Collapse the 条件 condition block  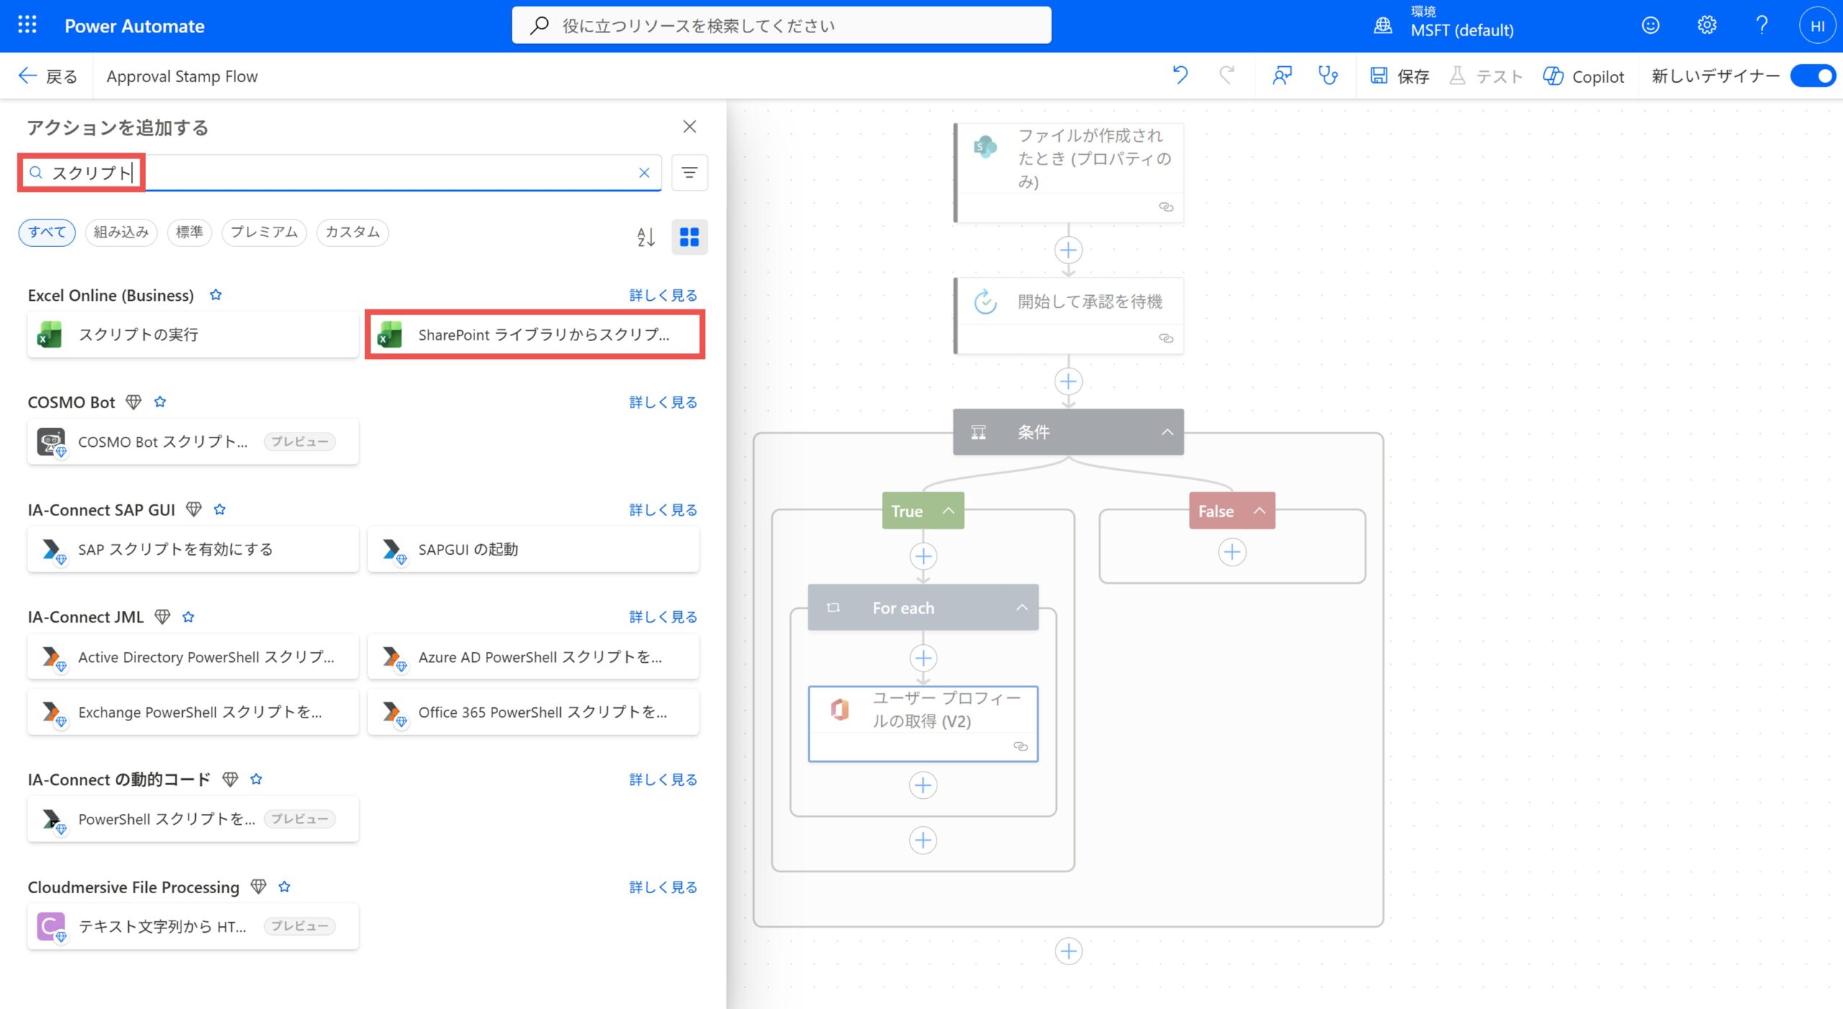pos(1167,432)
